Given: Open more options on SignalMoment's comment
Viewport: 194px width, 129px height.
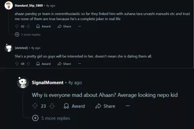Looking at the screenshot, I should click(x=128, y=106).
